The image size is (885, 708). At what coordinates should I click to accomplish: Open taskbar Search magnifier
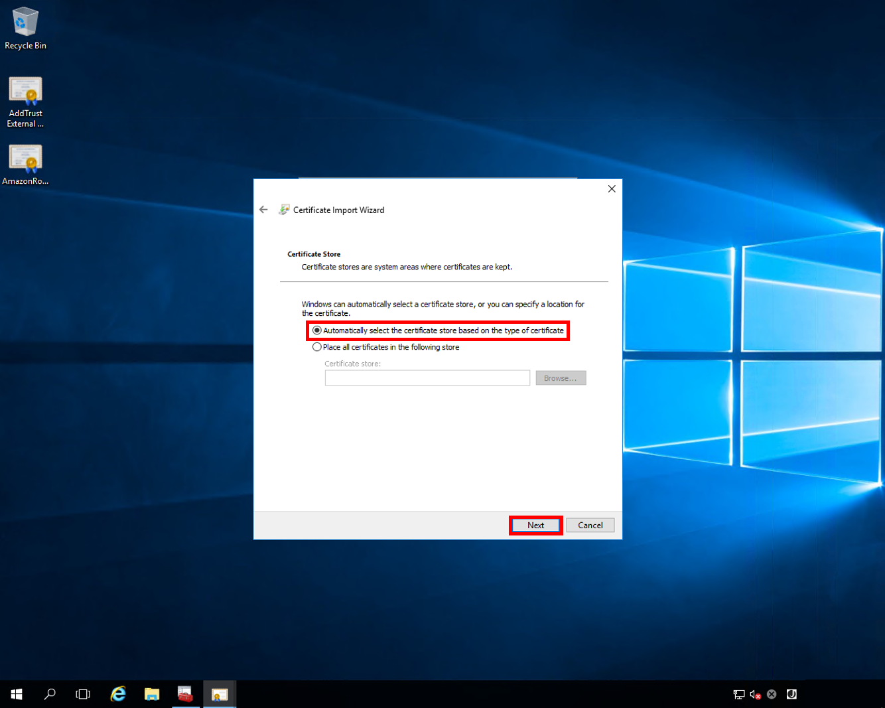coord(50,694)
